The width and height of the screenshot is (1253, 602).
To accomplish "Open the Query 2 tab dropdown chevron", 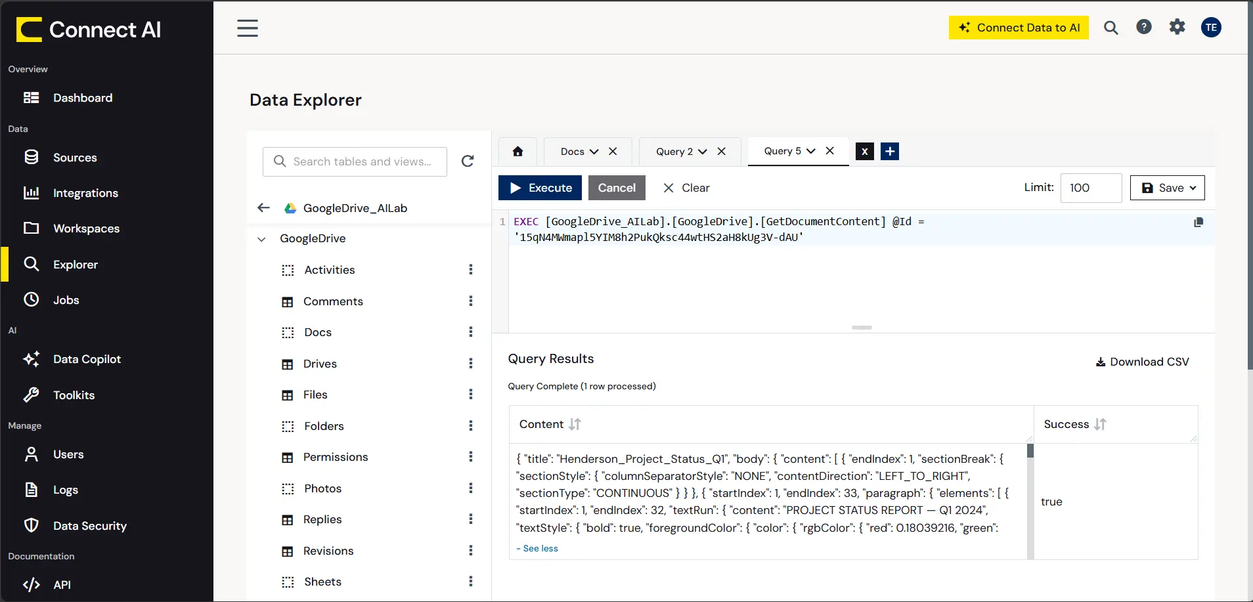I will pos(703,152).
